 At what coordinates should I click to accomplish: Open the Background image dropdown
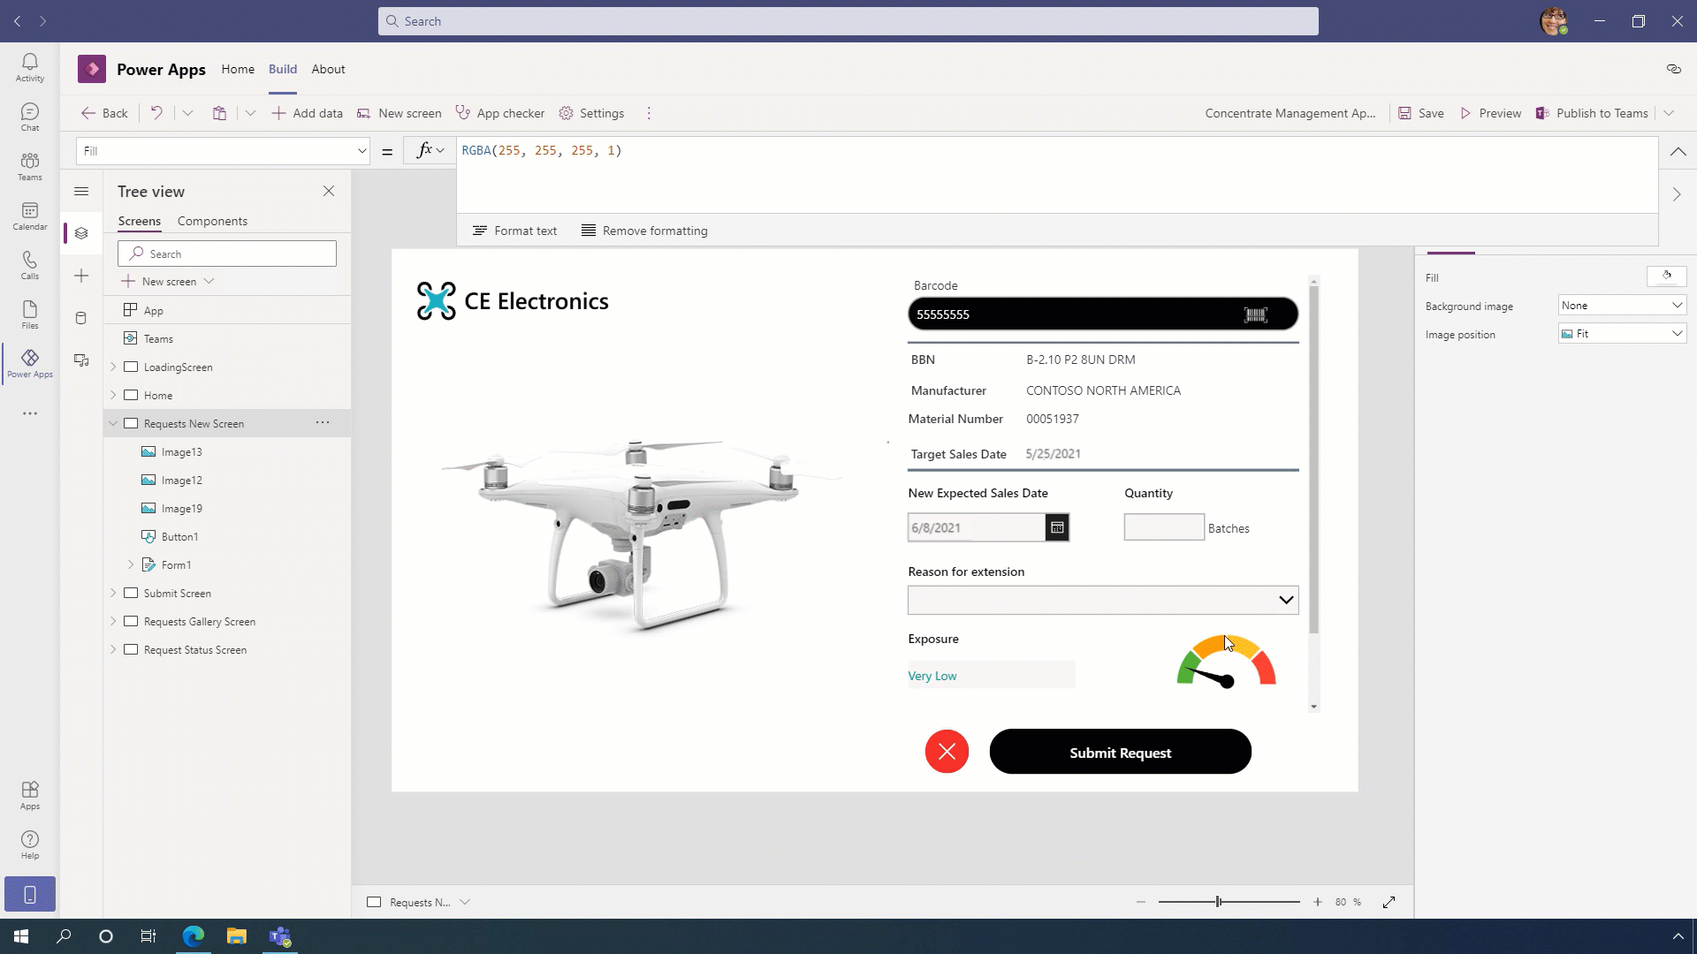coord(1622,306)
